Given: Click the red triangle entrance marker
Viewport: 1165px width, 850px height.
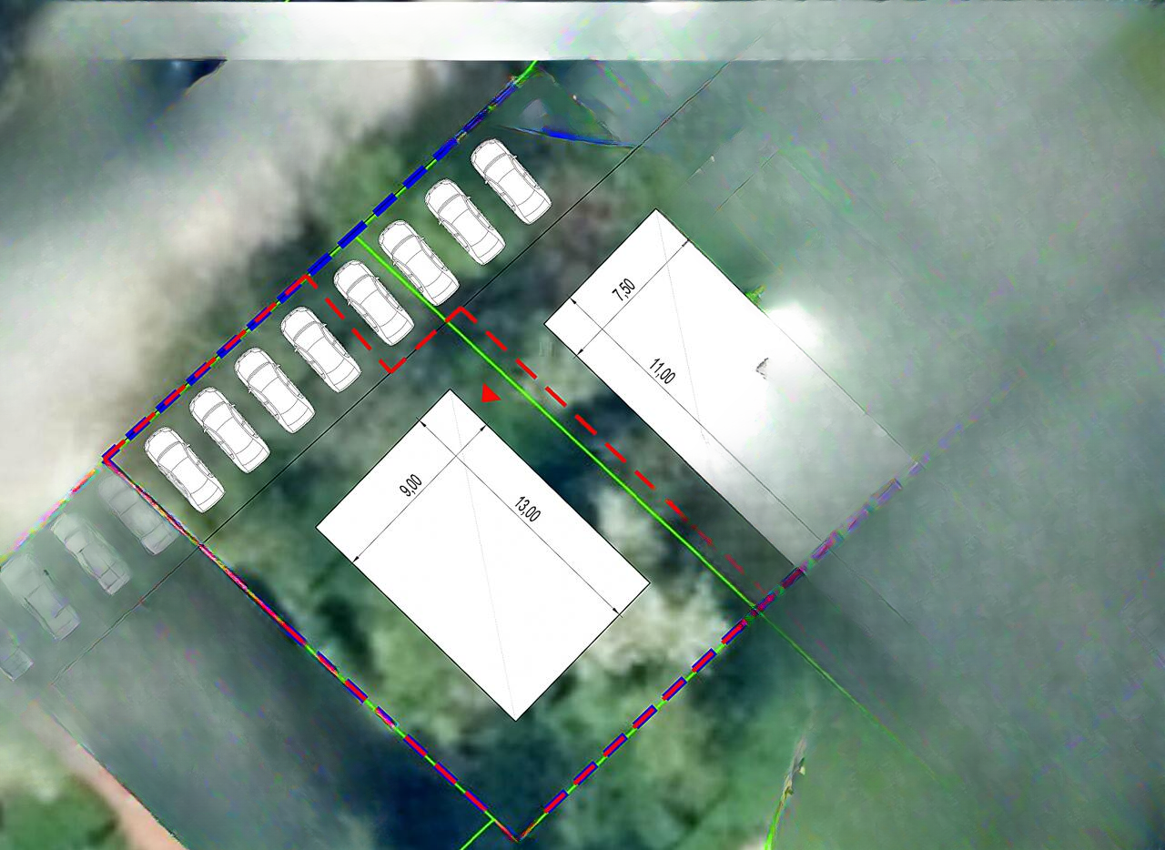Looking at the screenshot, I should click(490, 394).
